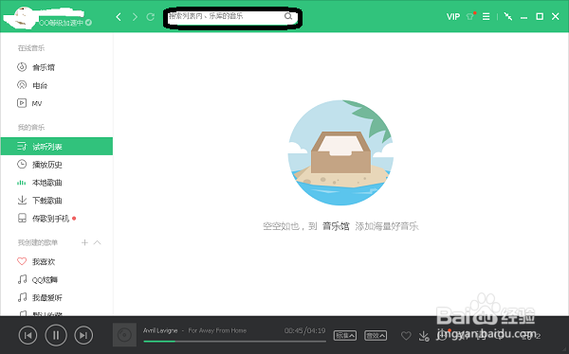Open the 我喜欢 playlist
This screenshot has height=354, width=569.
[x=57, y=261]
